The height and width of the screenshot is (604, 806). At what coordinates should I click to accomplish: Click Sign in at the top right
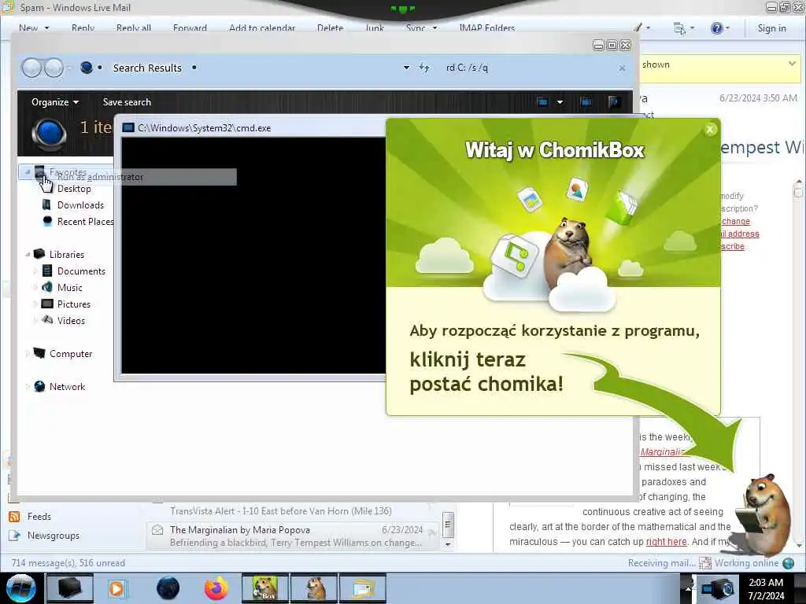click(771, 28)
